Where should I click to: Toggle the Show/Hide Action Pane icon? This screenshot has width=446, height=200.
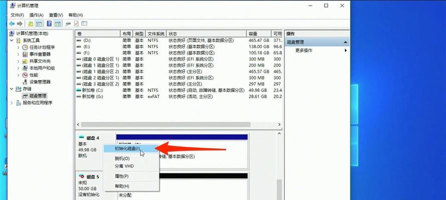coord(58,24)
